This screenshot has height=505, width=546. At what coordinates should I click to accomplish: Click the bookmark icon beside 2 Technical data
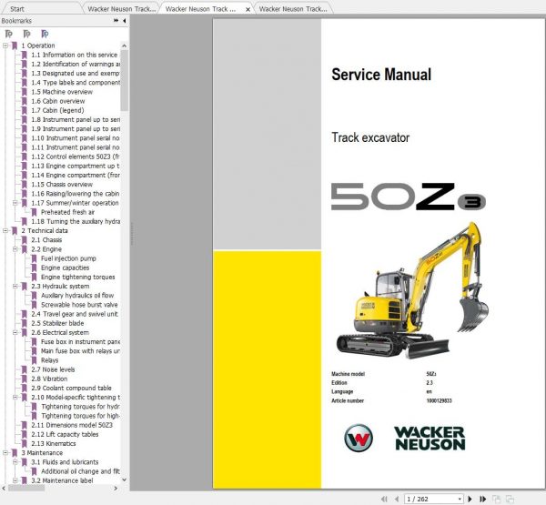point(15,230)
